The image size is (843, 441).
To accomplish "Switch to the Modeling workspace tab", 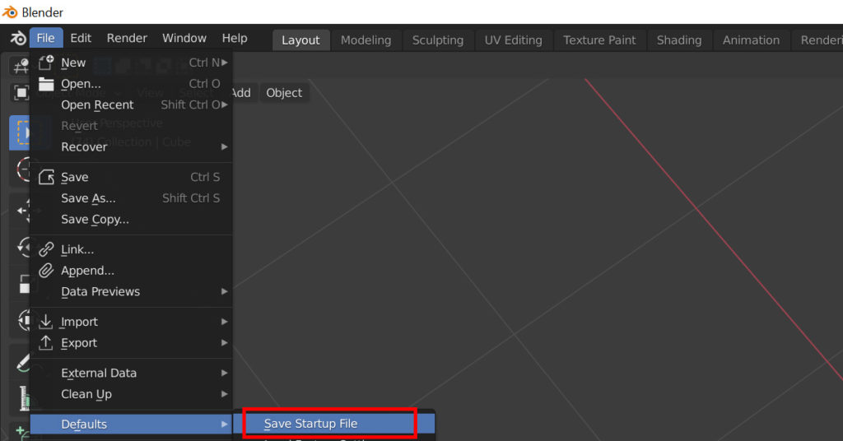I will [x=366, y=40].
